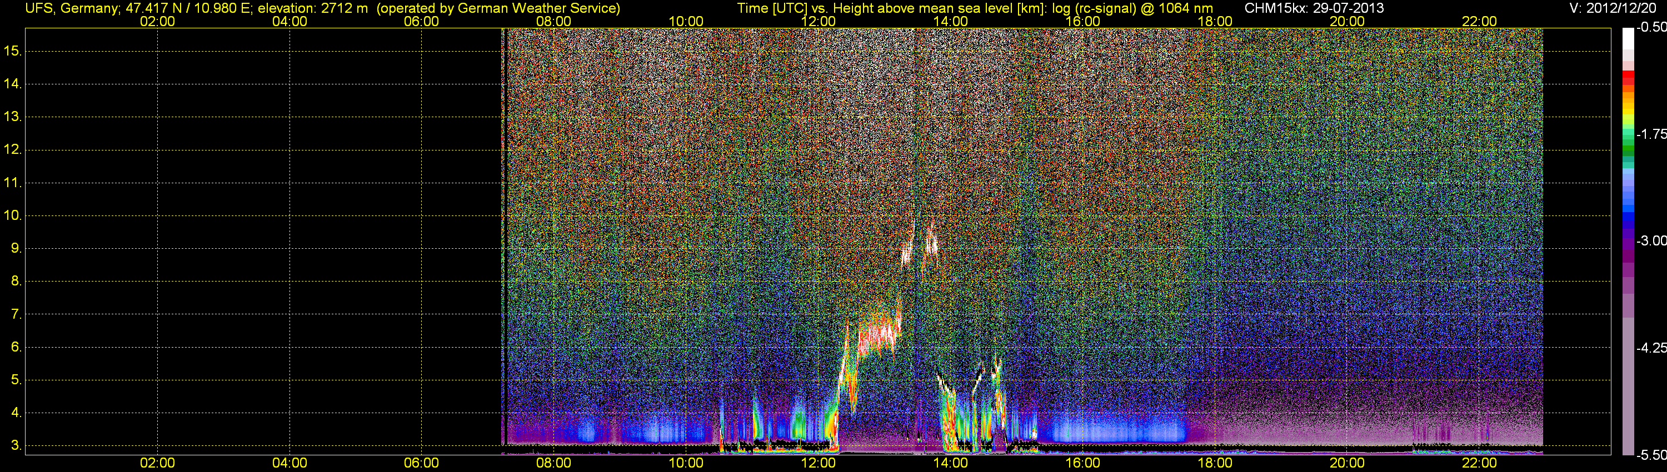This screenshot has width=1667, height=472.
Task: Click the "elevation: 2712 m" text
Action: click(x=312, y=8)
